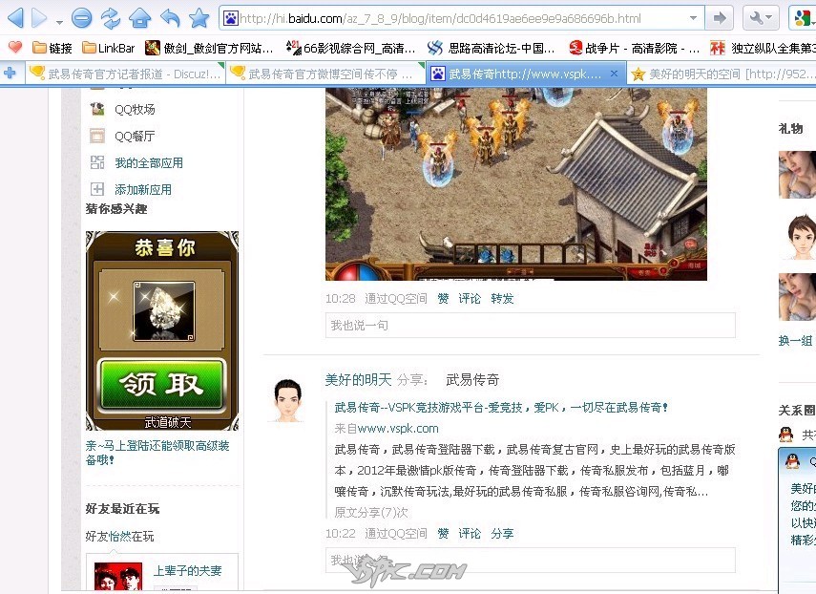The width and height of the screenshot is (816, 594).
Task: Open the www.vspk.com source link
Action: (398, 429)
